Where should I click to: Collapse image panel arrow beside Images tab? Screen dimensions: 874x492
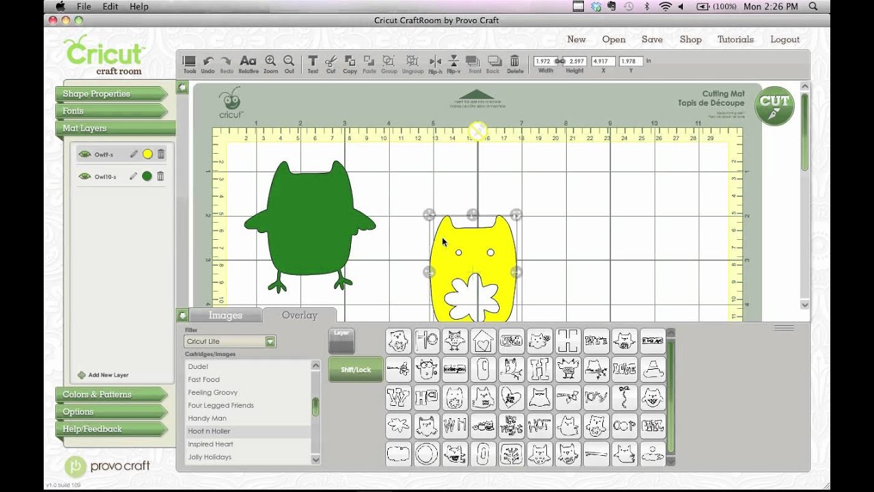pos(182,315)
